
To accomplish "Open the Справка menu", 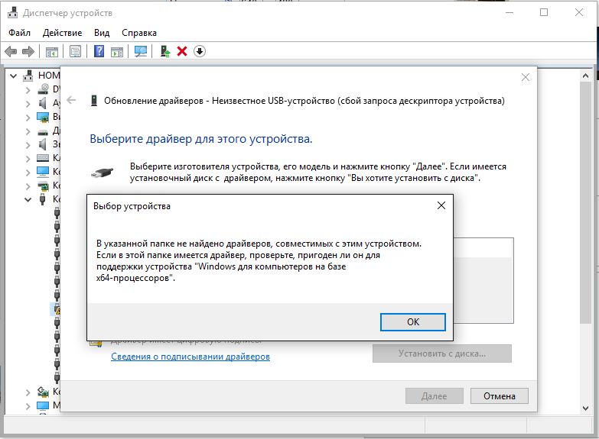I will pyautogui.click(x=139, y=33).
